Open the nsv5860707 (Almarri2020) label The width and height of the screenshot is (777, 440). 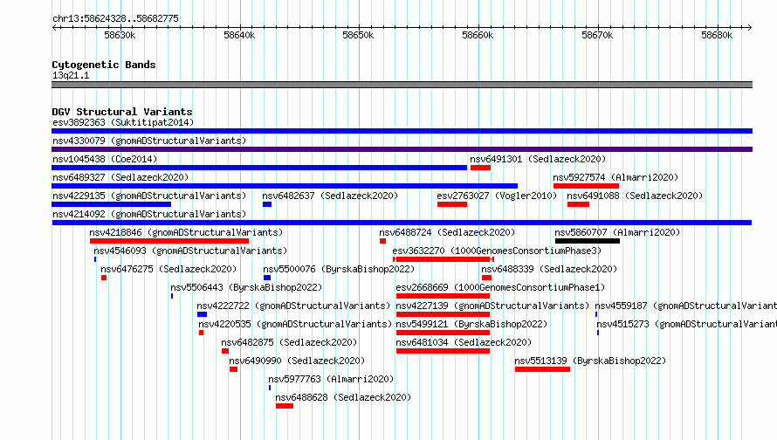tap(617, 232)
